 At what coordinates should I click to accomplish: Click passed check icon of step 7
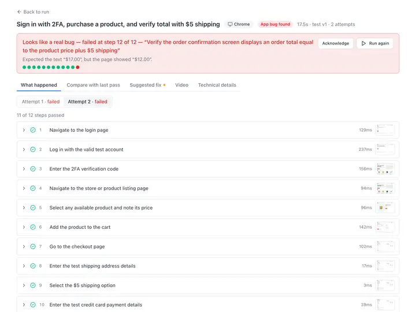point(33,247)
